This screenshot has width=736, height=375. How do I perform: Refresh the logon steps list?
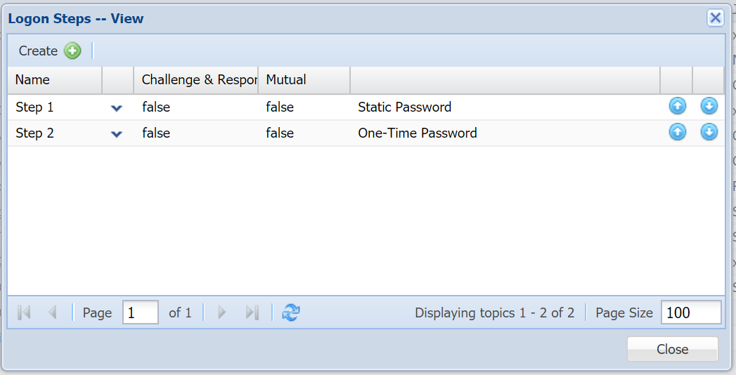290,312
